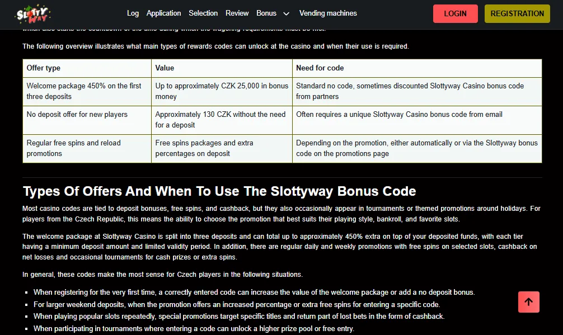Open the Bonus menu item
Image resolution: width=563 pixels, height=335 pixels.
(x=266, y=13)
